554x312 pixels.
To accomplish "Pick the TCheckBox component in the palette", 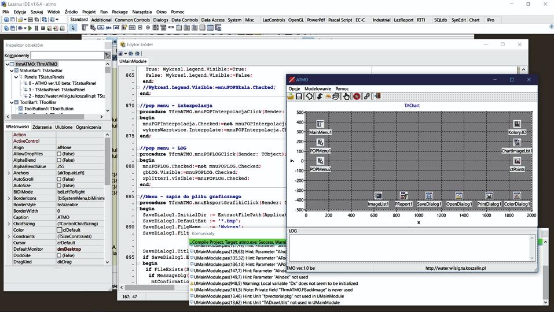I will click(140, 28).
